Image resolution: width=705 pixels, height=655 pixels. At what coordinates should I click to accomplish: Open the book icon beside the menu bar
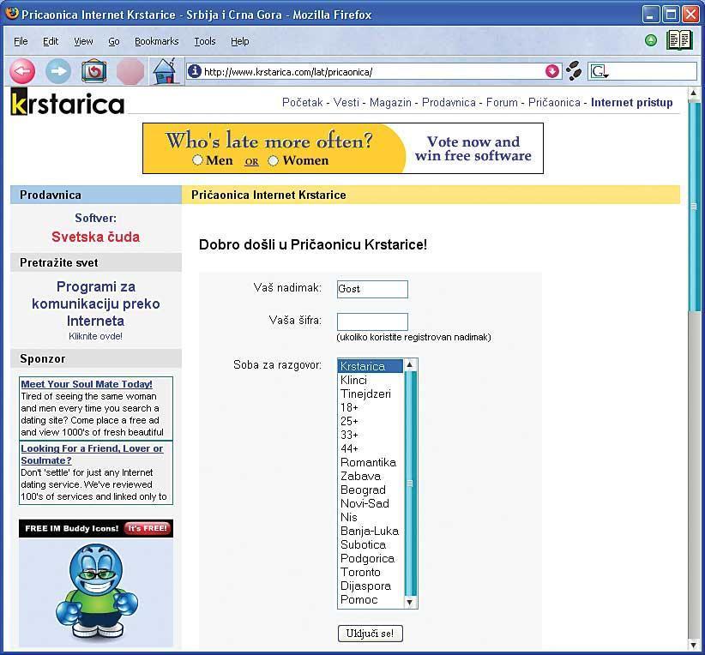pyautogui.click(x=679, y=40)
